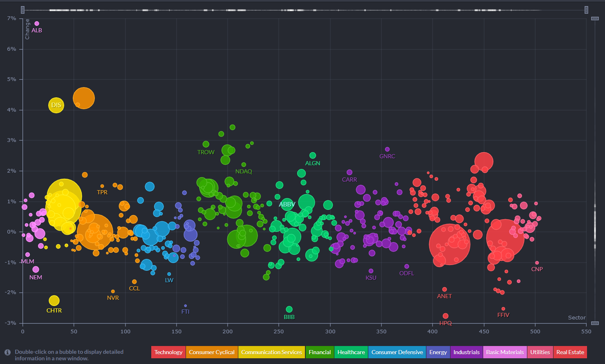Toggle the Healthcare legend entry
This screenshot has height=364, width=605.
tap(351, 352)
